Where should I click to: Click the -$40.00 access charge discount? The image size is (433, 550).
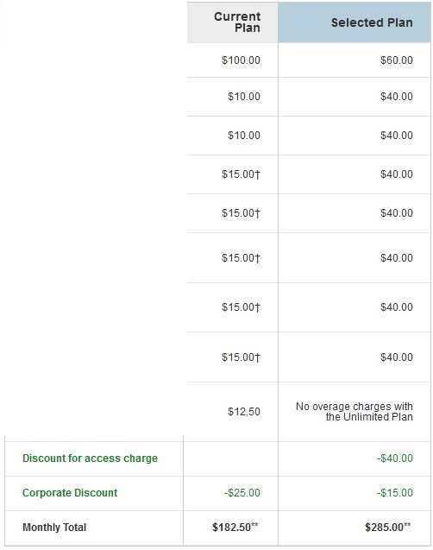coord(395,458)
